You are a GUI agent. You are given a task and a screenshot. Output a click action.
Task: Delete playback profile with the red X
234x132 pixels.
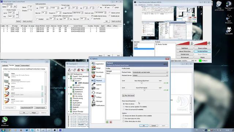tap(111, 122)
